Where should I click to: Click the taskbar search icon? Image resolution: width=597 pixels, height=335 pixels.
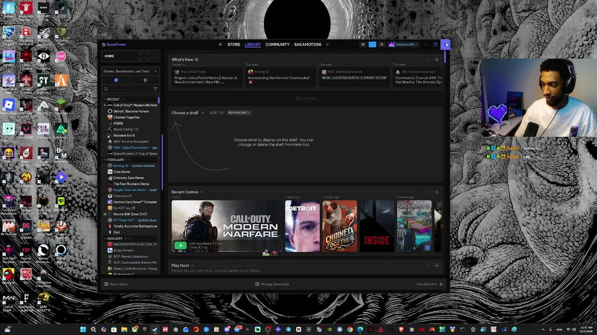point(93,330)
